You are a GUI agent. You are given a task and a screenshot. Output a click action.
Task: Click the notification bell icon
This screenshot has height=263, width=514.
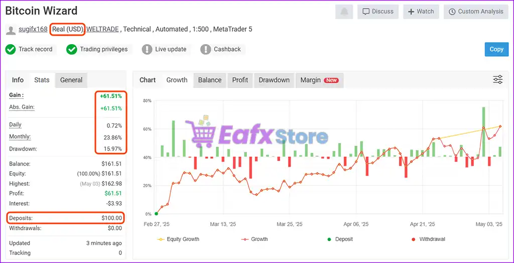[x=344, y=12]
